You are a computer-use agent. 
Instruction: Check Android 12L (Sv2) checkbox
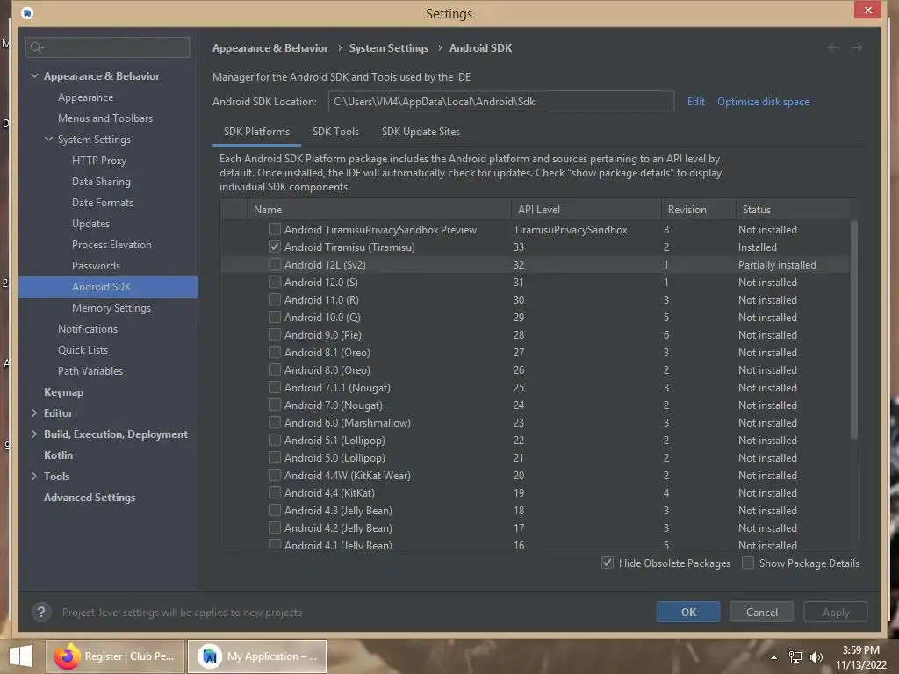[x=275, y=264]
